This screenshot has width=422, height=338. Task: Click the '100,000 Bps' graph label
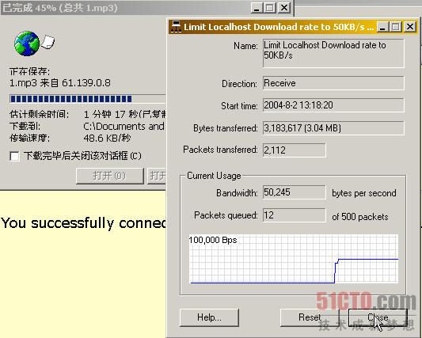213,240
